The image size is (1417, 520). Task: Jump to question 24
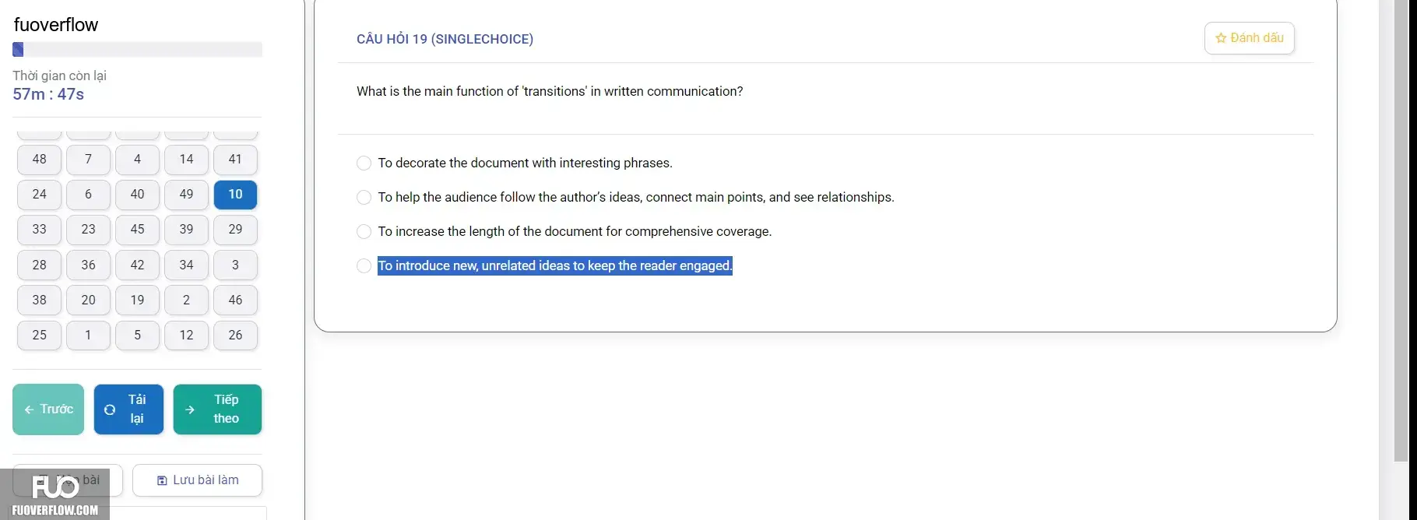coord(39,195)
